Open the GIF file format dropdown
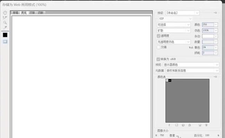This screenshot has width=225, height=138. (x=175, y=19)
